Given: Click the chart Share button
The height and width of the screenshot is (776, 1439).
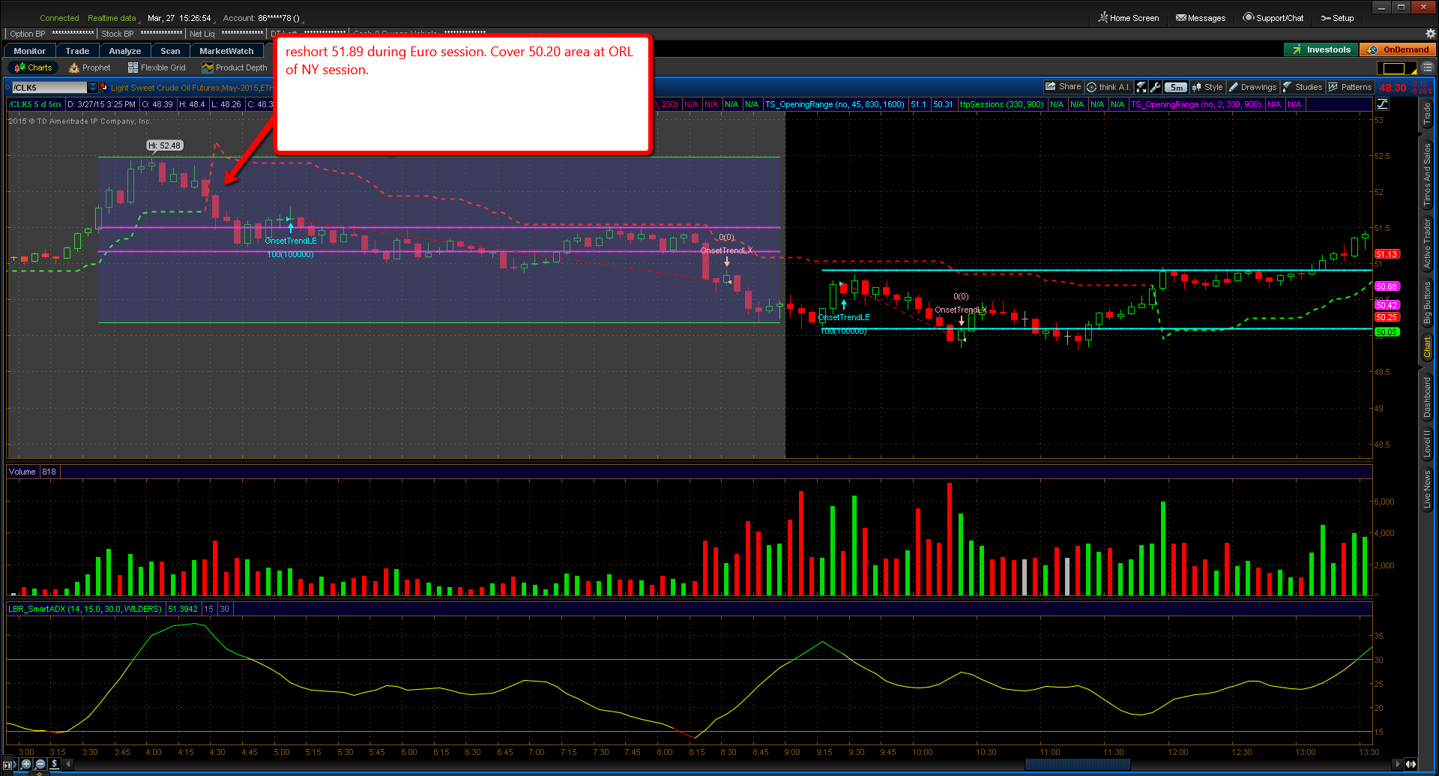Looking at the screenshot, I should tap(1064, 87).
